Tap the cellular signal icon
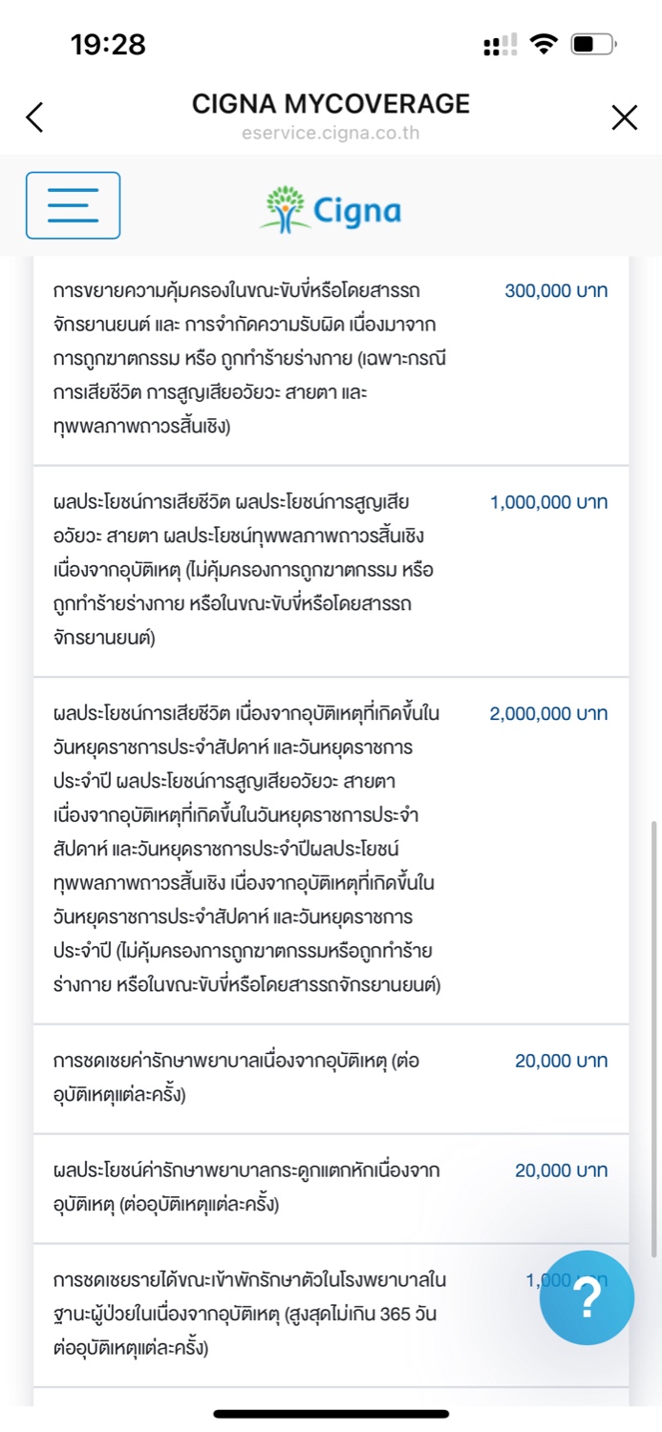Viewport: 662px width, 1432px height. point(501,44)
